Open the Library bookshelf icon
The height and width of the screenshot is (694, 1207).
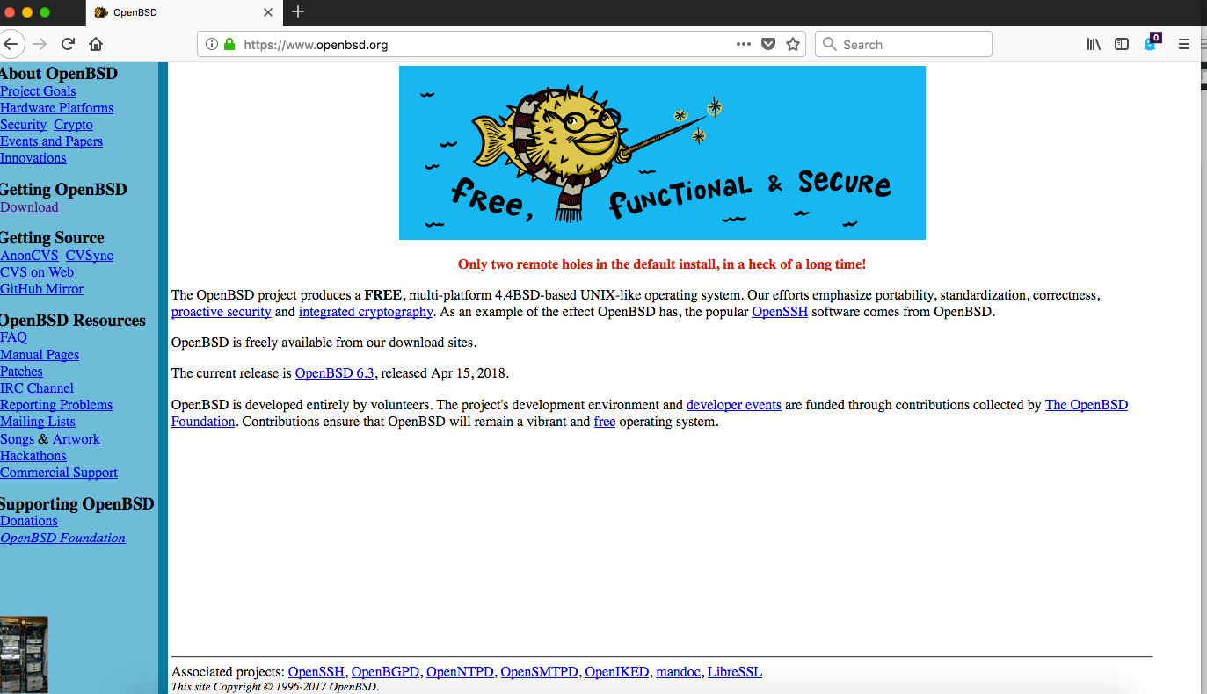point(1094,44)
